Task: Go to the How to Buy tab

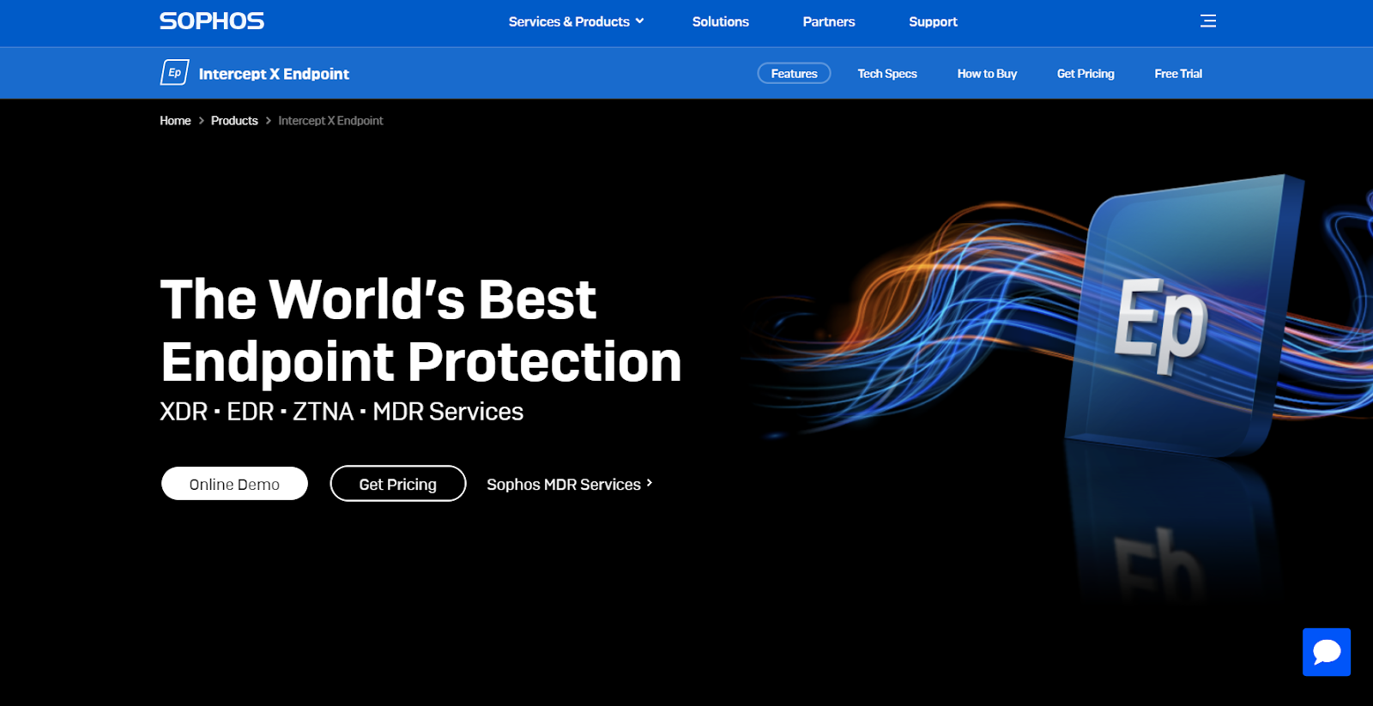Action: pyautogui.click(x=987, y=74)
